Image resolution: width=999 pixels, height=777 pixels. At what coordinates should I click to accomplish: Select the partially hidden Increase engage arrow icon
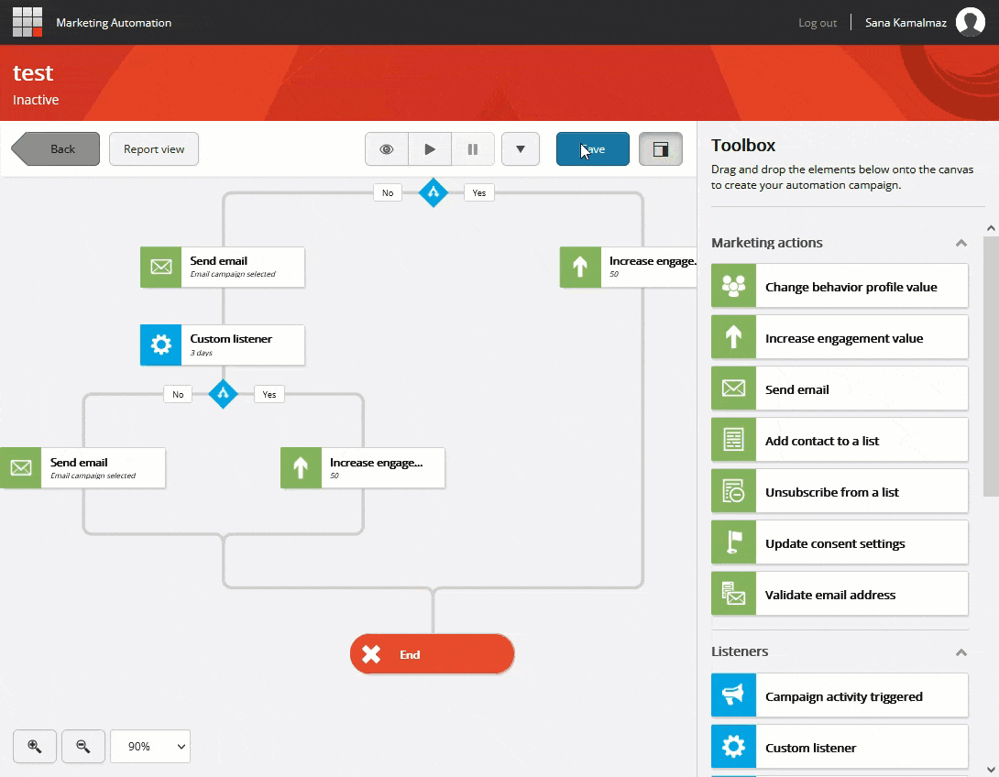pyautogui.click(x=580, y=267)
